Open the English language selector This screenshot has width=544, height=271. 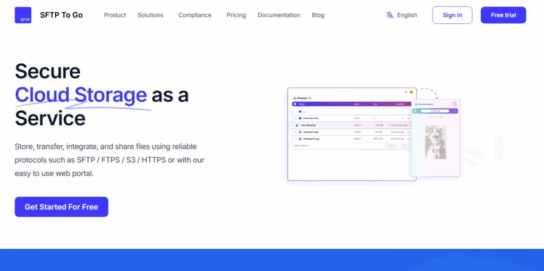click(x=402, y=15)
